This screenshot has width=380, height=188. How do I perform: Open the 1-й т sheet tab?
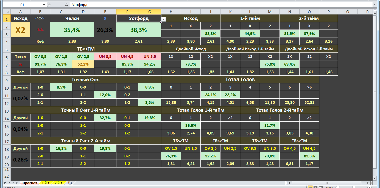pos(46,183)
